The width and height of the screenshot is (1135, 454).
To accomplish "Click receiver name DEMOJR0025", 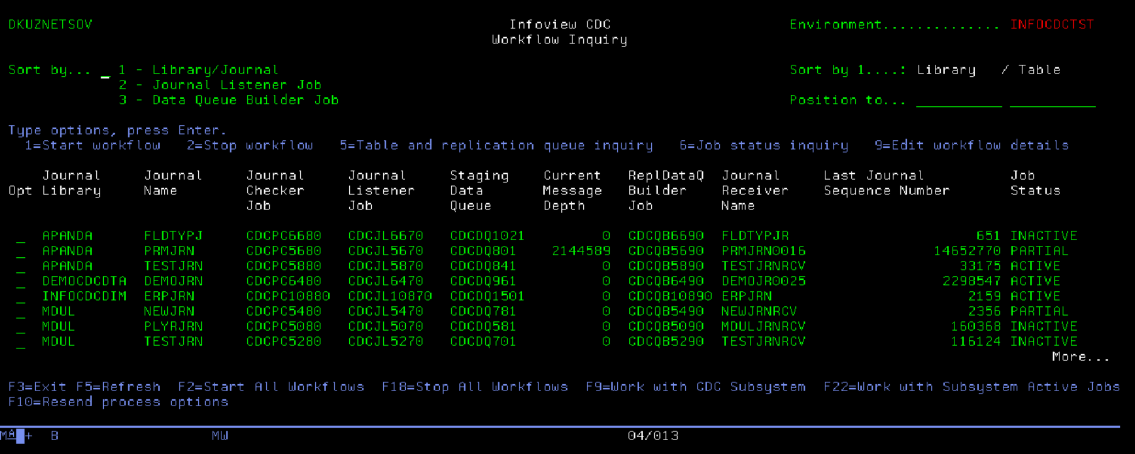I will point(764,281).
